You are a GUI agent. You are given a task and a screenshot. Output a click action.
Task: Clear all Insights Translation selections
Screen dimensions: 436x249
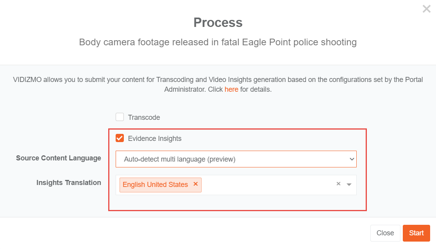[338, 184]
